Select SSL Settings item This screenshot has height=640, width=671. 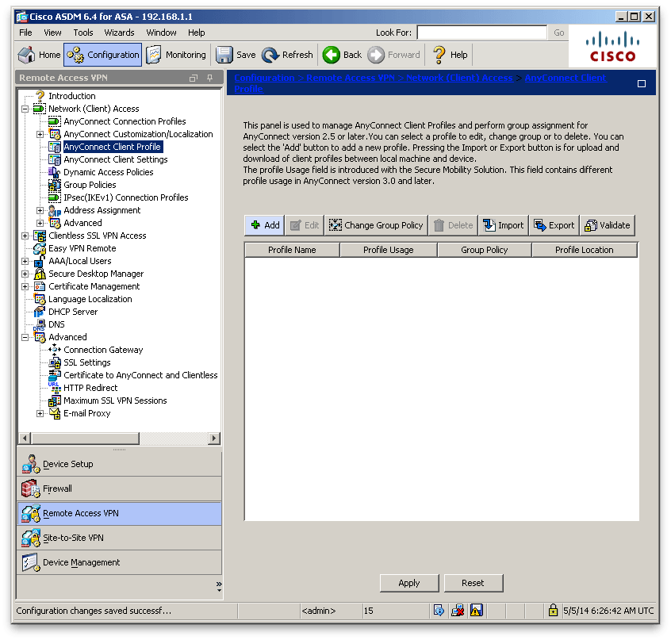pyautogui.click(x=87, y=362)
